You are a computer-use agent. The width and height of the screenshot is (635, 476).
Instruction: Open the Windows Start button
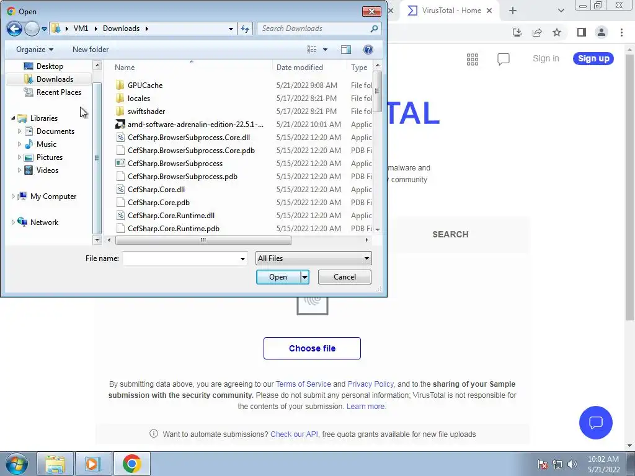click(x=17, y=464)
